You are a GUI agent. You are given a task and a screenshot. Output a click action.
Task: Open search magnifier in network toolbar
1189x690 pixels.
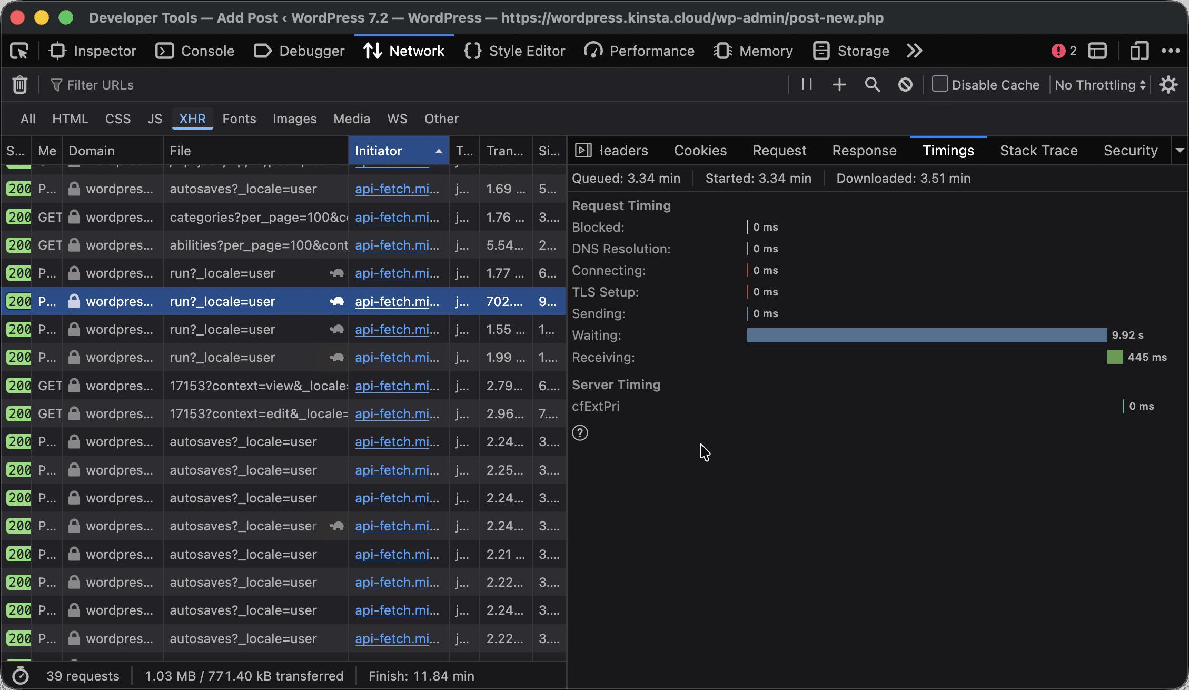pos(873,85)
